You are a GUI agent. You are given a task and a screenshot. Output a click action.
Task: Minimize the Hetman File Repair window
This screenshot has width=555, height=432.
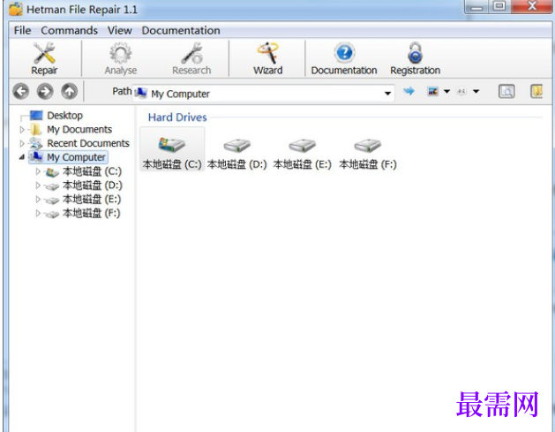pos(476,6)
